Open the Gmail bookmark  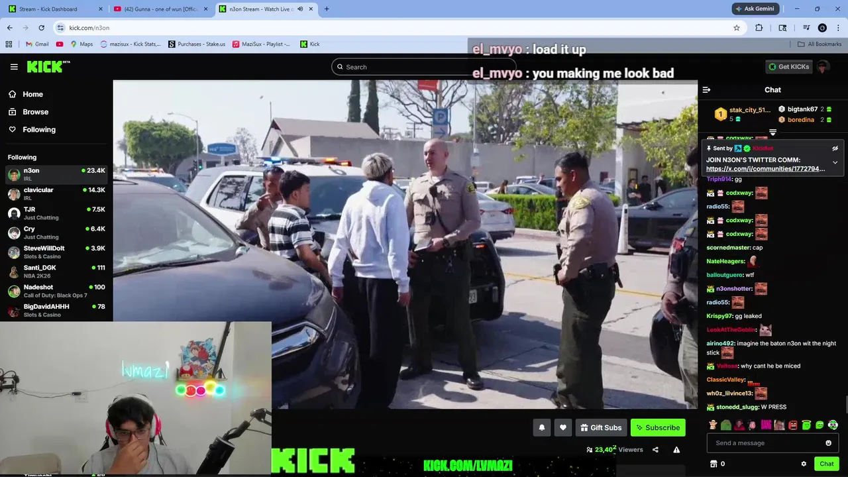(x=37, y=44)
